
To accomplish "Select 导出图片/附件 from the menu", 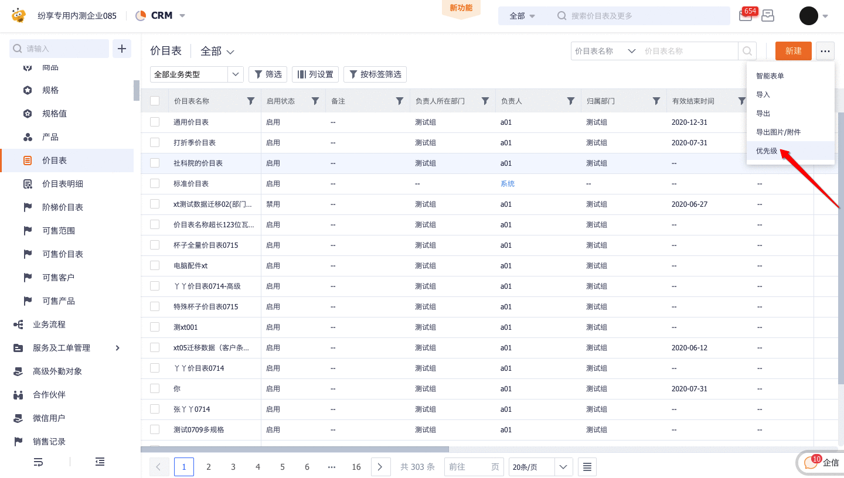I will point(790,132).
